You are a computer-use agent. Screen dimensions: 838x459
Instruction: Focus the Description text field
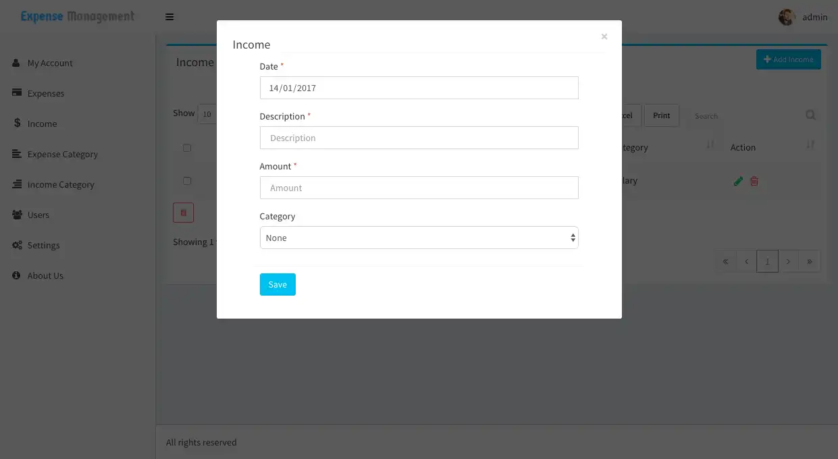coord(419,138)
